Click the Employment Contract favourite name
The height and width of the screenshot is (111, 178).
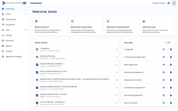pos(133,80)
